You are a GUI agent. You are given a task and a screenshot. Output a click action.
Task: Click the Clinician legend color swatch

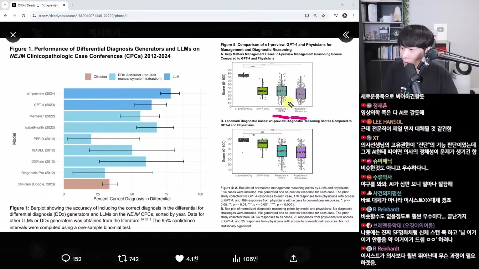(x=88, y=77)
